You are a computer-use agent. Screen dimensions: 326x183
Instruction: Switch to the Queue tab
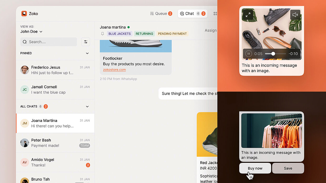pos(161,14)
